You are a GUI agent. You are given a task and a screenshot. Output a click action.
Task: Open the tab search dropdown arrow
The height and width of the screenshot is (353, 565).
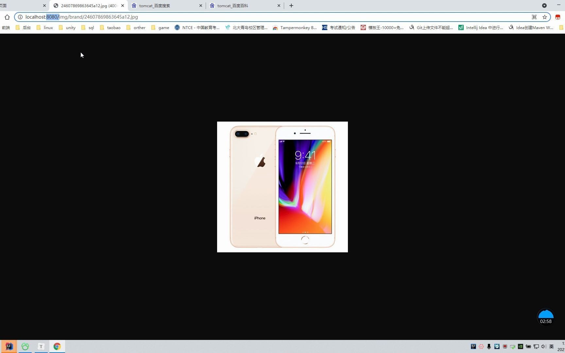coord(544,6)
